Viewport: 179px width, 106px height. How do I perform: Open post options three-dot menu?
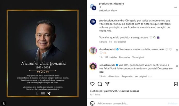pyautogui.click(x=175, y=7)
